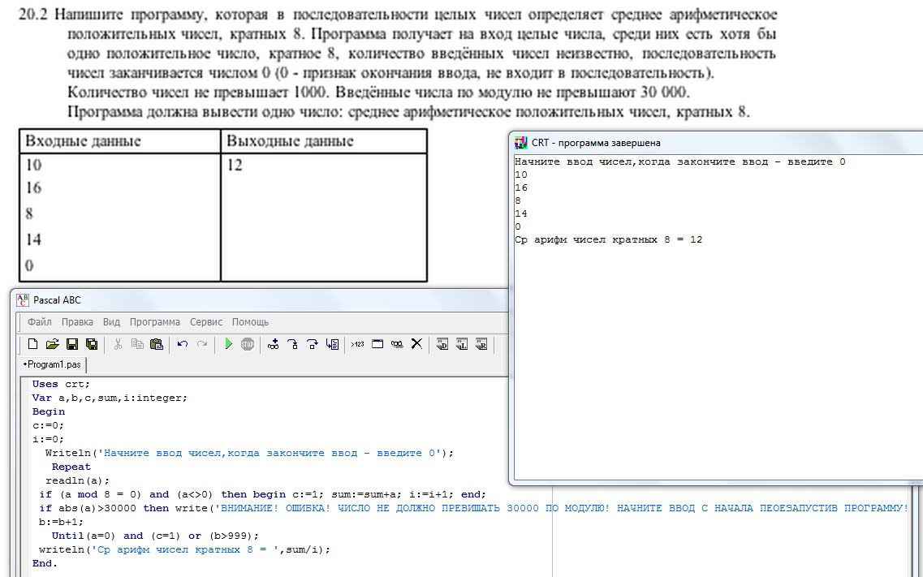Paste from clipboard using toolbar icon

click(157, 344)
